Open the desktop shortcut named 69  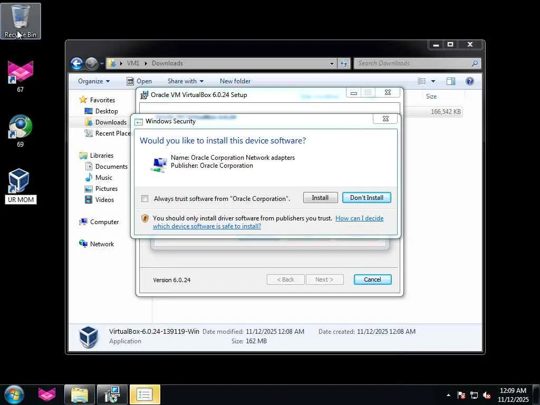pyautogui.click(x=21, y=131)
